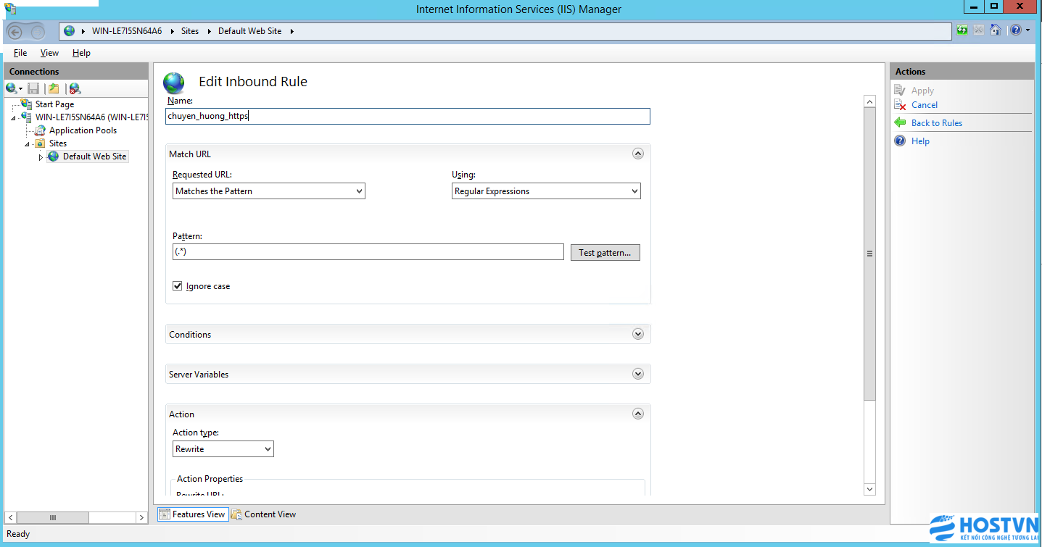1042x547 pixels.
Task: Switch to the Content View tab
Action: pyautogui.click(x=264, y=514)
